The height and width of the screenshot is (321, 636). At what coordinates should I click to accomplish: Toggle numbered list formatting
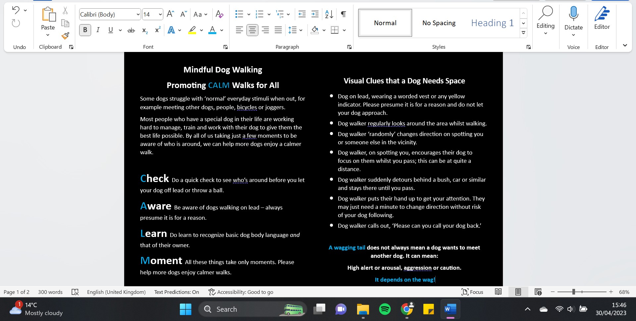[259, 14]
